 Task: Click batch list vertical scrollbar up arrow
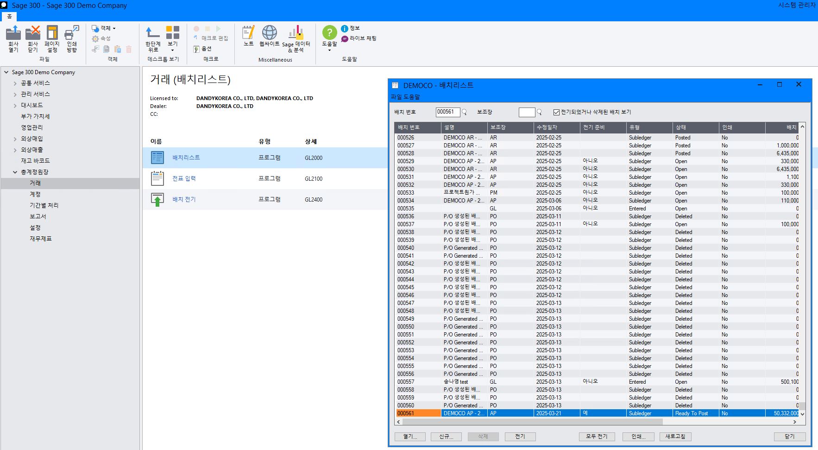click(803, 127)
